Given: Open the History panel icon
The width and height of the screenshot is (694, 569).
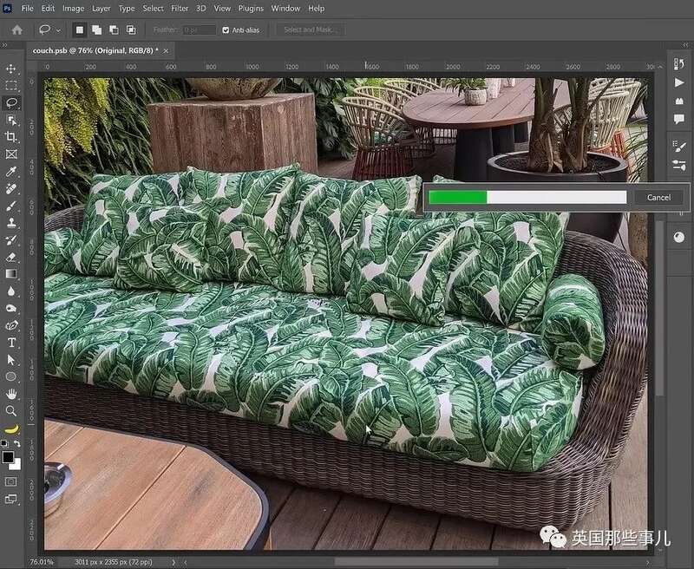Looking at the screenshot, I should tap(679, 64).
